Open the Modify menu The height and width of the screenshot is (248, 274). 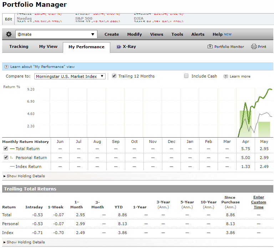click(135, 34)
